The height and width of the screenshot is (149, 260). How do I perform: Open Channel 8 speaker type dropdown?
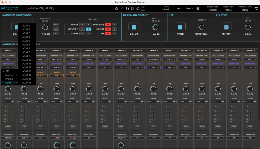[121, 59]
